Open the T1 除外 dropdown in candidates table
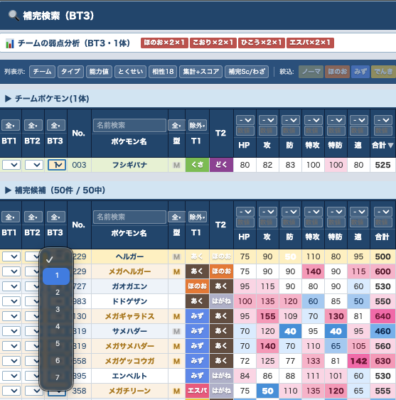396x400 pixels. coord(198,217)
